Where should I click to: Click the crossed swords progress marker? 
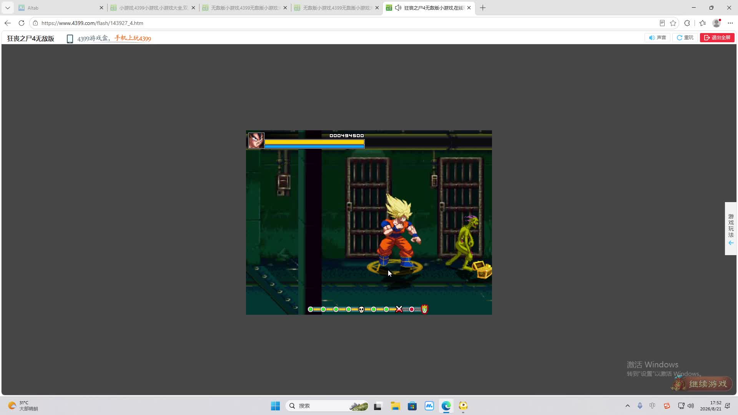coord(399,309)
